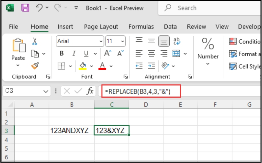Click Increase Font Size icon
Screen dimensions: 262x163
click(x=107, y=54)
